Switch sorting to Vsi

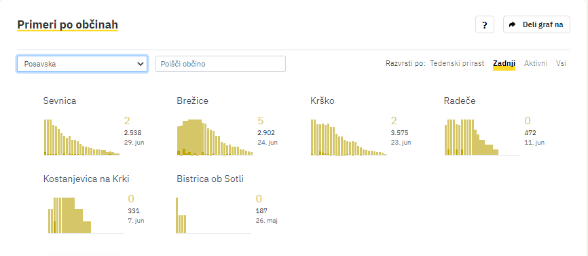[x=561, y=63]
